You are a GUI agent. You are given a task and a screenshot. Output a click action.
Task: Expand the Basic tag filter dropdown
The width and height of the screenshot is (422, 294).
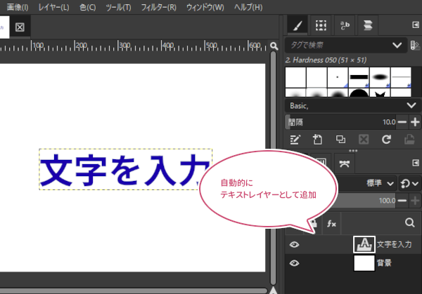(353, 105)
